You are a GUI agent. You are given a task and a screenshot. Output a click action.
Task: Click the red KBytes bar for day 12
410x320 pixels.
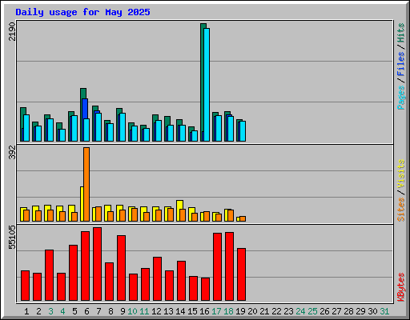pyautogui.click(x=157, y=279)
